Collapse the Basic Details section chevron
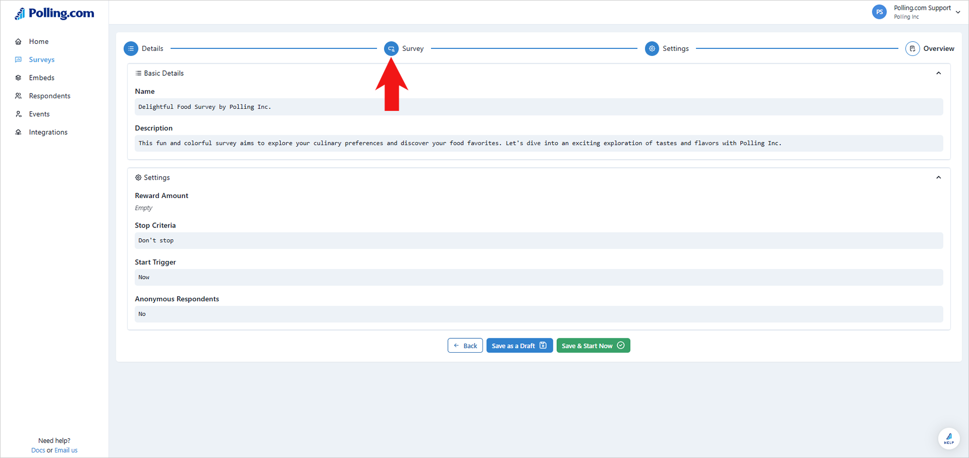This screenshot has width=969, height=458. click(938, 73)
